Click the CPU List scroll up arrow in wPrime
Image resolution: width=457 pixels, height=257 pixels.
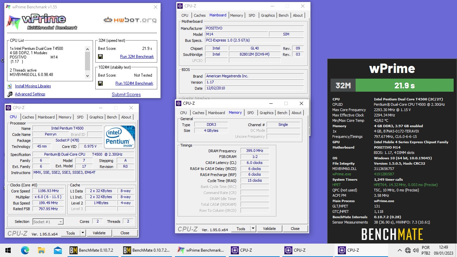coord(88,49)
